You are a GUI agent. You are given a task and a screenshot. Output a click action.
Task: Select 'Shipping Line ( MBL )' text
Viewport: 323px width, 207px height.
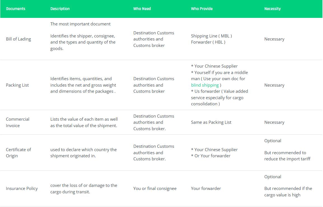point(211,36)
